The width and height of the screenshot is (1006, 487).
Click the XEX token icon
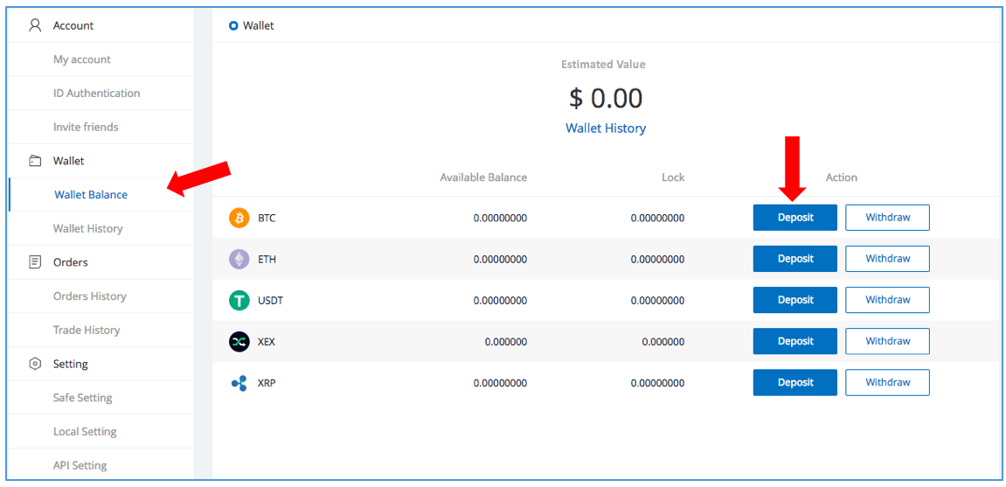pos(239,342)
